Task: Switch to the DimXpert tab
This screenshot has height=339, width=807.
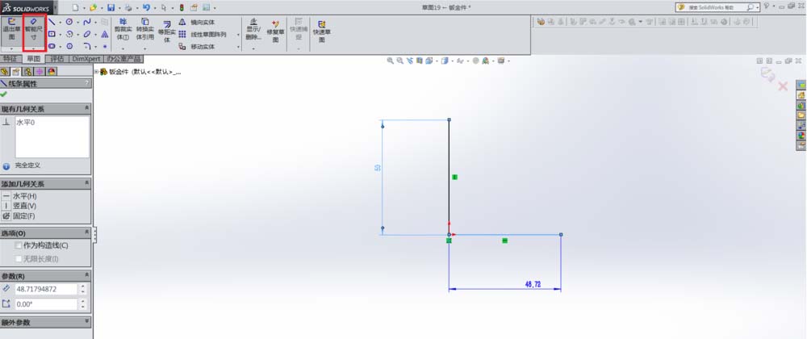Action: [x=86, y=59]
